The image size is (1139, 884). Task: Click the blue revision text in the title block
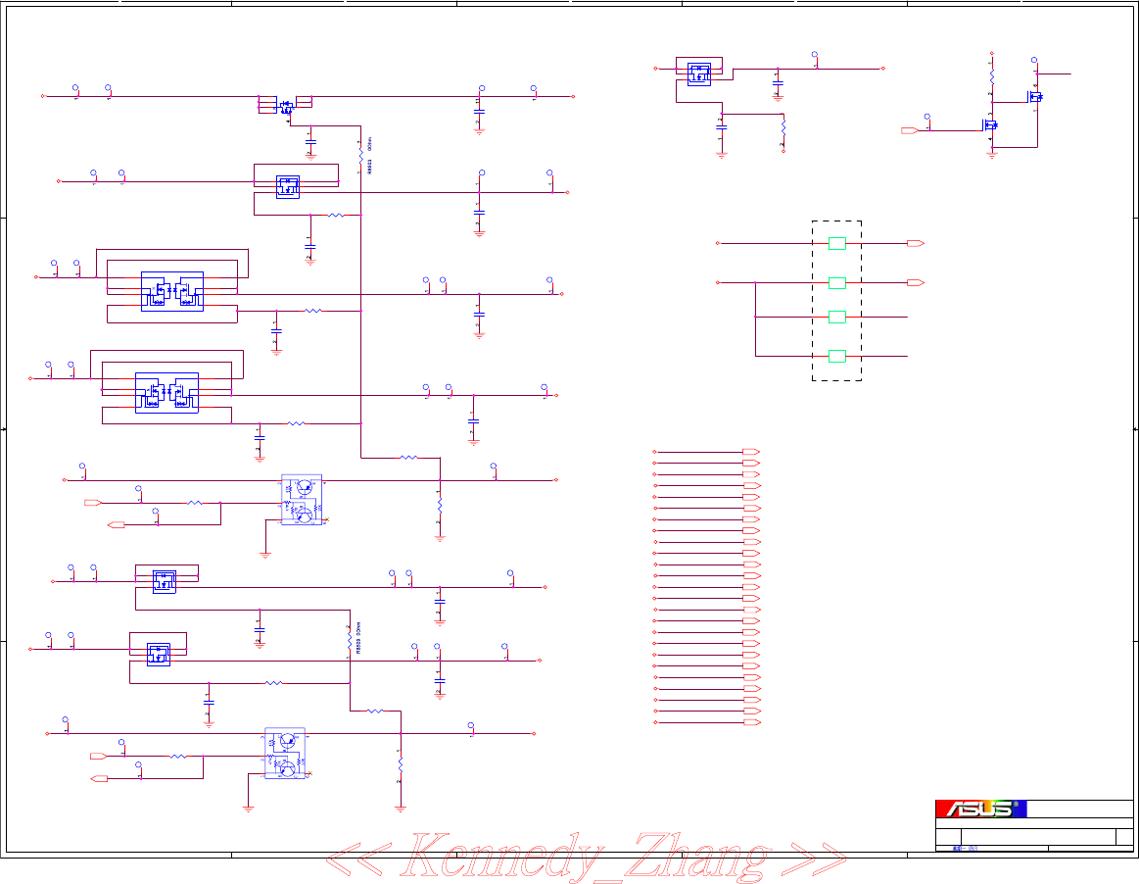click(965, 849)
